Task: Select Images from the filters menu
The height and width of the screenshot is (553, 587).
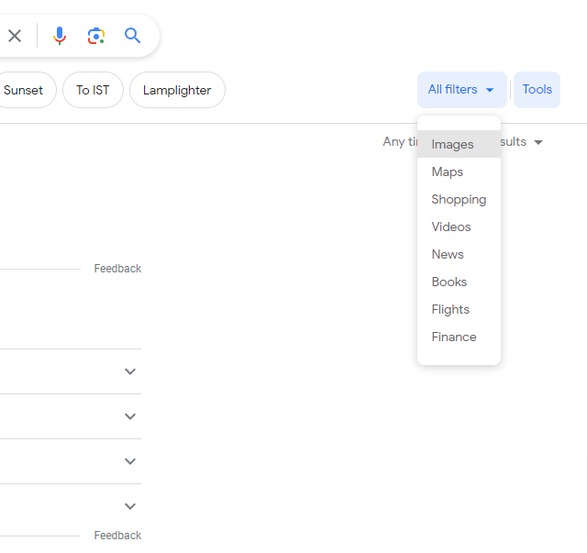Action: click(x=453, y=144)
